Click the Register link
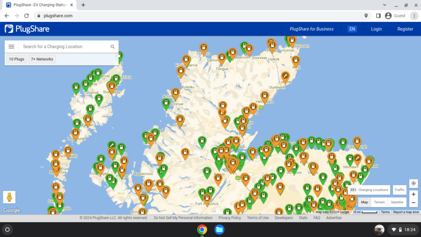421x237 pixels. (x=405, y=29)
